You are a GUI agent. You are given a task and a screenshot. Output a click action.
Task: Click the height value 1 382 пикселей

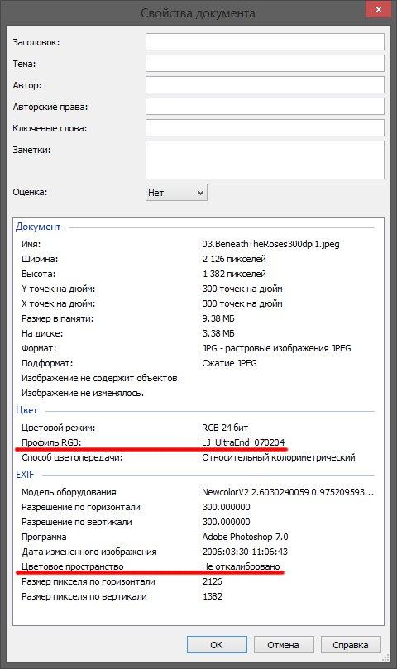(234, 274)
